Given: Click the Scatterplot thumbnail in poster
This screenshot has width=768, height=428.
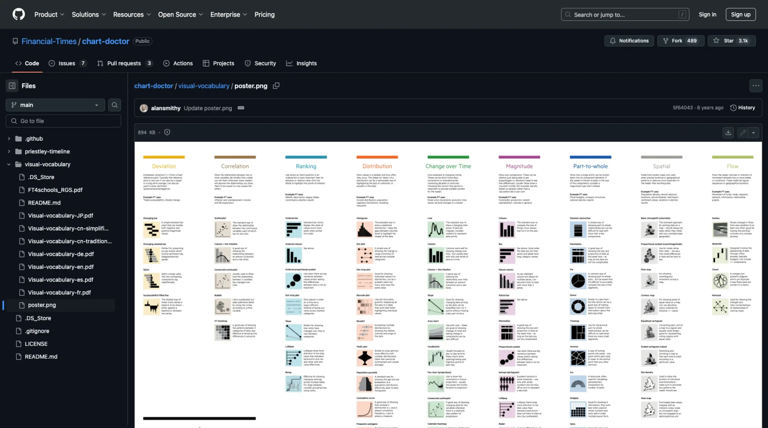Looking at the screenshot, I should [x=223, y=230].
